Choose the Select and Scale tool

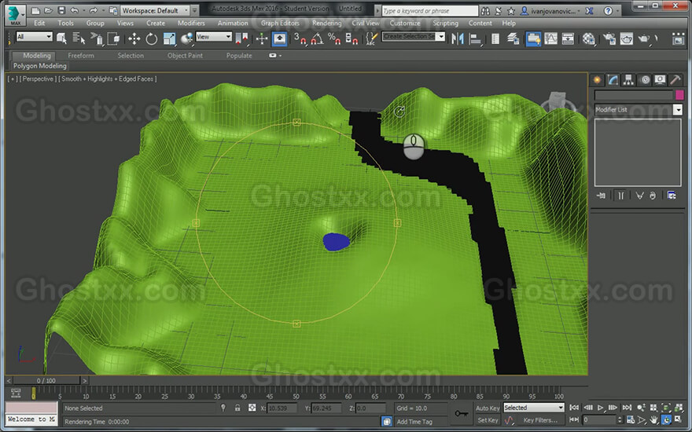tap(169, 38)
